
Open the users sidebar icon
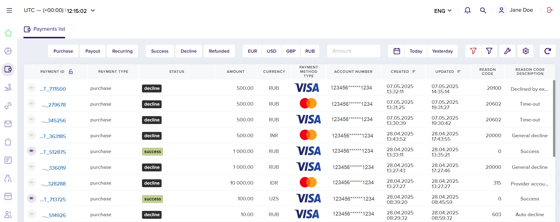(x=8, y=215)
